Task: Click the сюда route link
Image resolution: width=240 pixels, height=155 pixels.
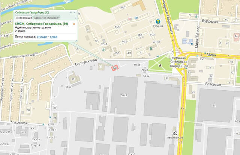Action: [54, 37]
